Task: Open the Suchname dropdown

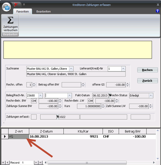Action: tap(71, 69)
